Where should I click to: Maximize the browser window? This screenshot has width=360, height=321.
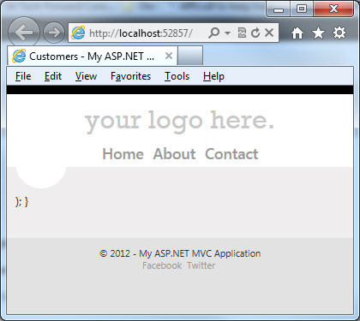coord(302,9)
